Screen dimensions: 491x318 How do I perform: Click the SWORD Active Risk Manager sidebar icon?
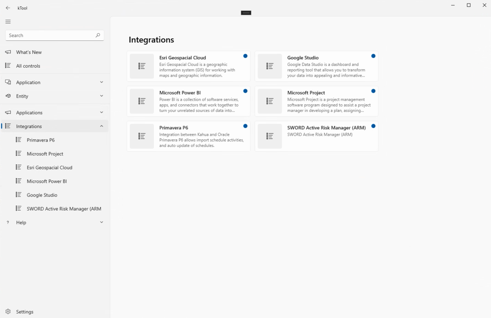(18, 209)
